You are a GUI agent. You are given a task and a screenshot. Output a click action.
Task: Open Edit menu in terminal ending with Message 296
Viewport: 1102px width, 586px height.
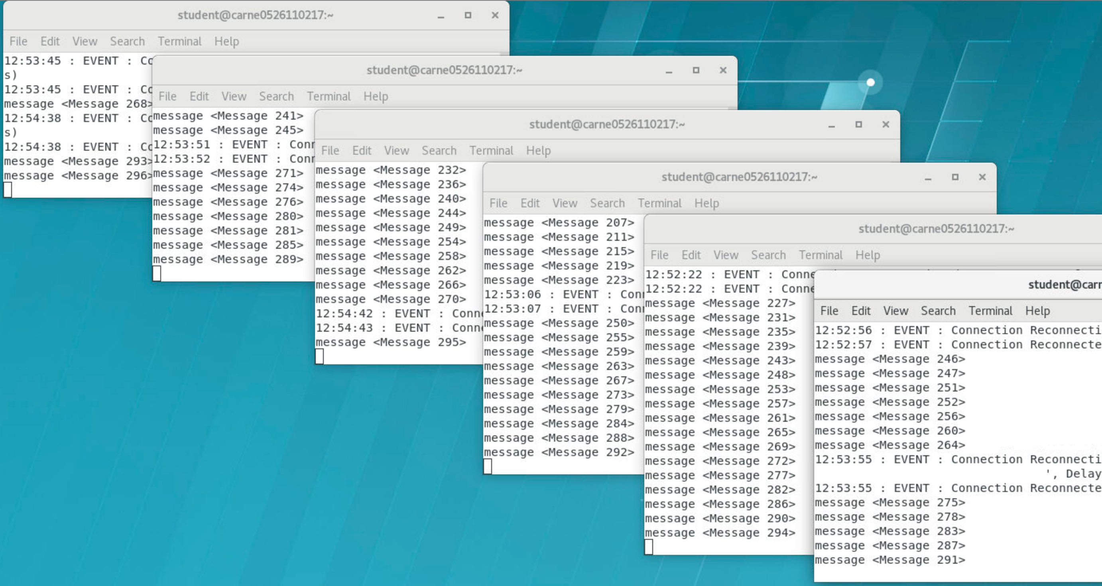(50, 41)
